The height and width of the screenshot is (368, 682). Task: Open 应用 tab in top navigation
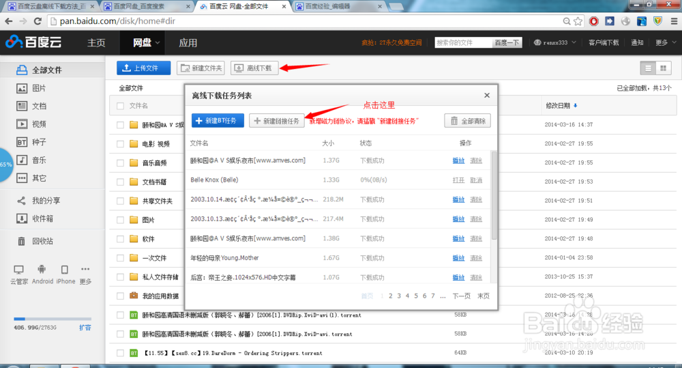(188, 43)
